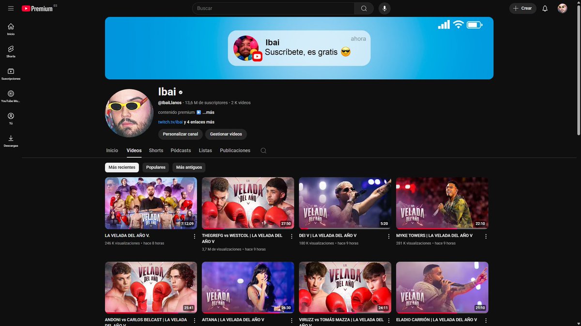Viewport: 581px width, 326px height.
Task: Switch to the Inicio channel tab
Action: click(x=112, y=151)
